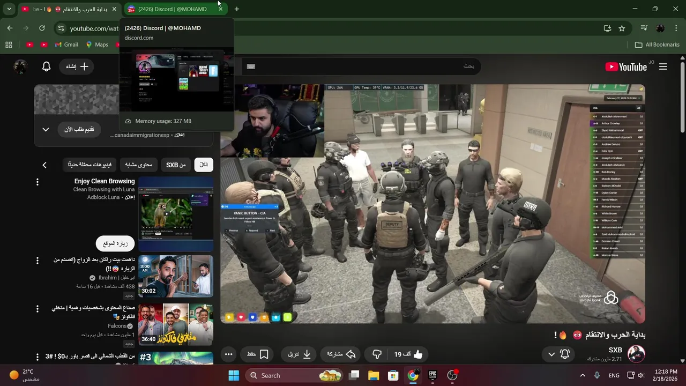Click the YouTube logo to go home
Screen dimensions: 686x386
tap(626, 66)
